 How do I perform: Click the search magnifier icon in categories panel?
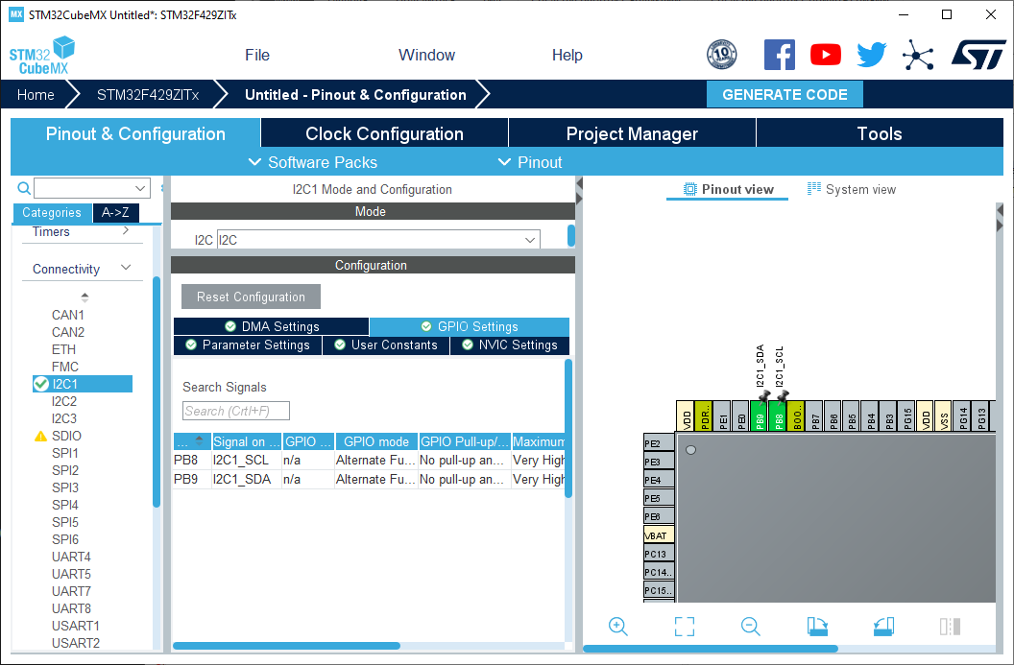(x=24, y=188)
